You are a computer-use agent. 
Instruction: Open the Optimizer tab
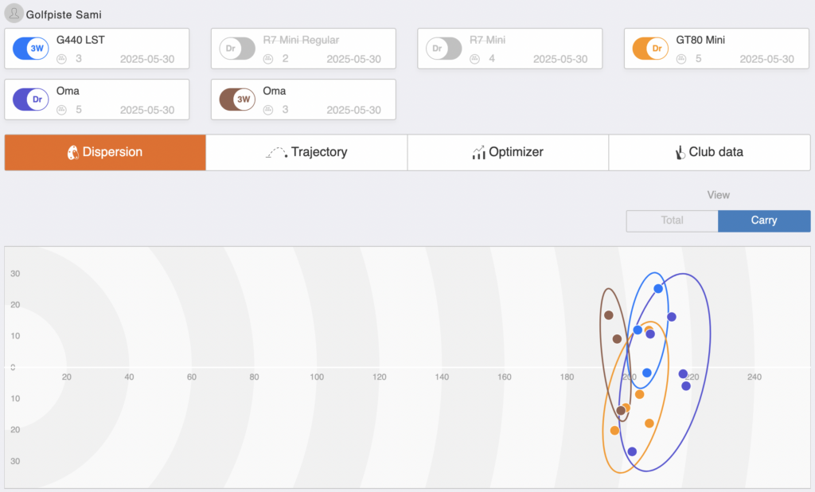coord(508,152)
